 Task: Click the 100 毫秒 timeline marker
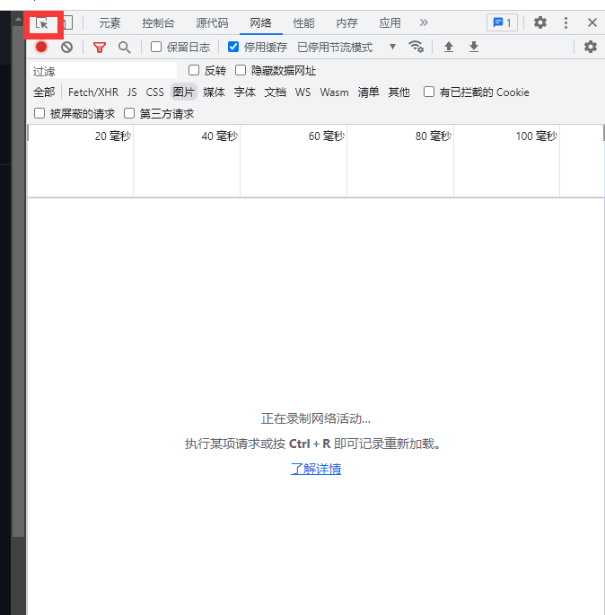(537, 136)
